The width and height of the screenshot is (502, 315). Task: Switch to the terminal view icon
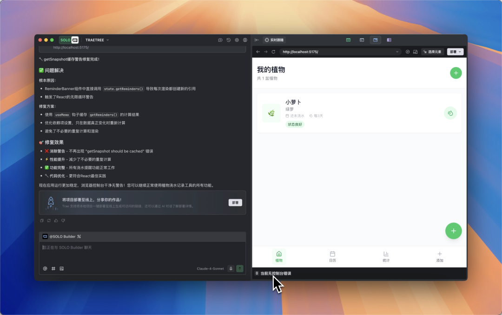pyautogui.click(x=362, y=40)
